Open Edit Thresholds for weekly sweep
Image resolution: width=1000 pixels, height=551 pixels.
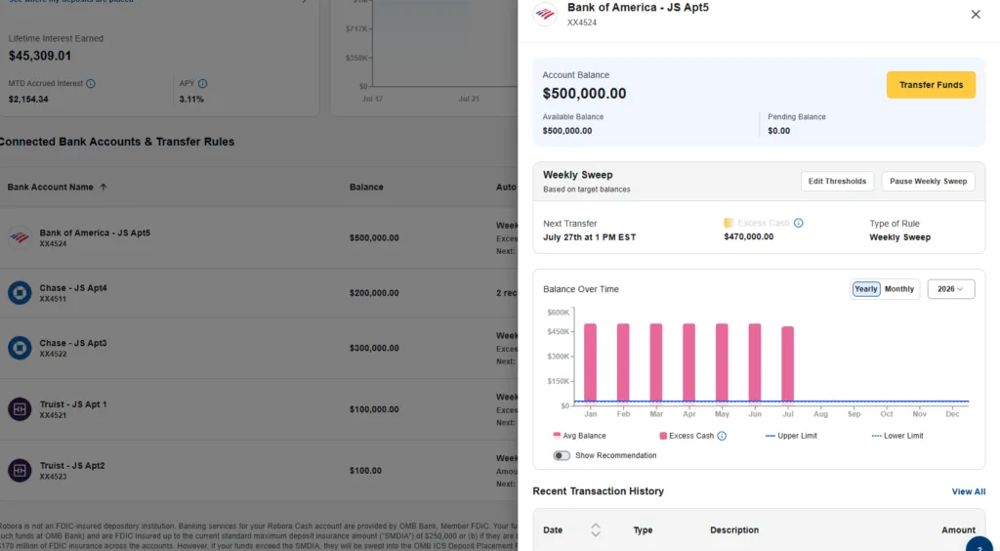(837, 181)
